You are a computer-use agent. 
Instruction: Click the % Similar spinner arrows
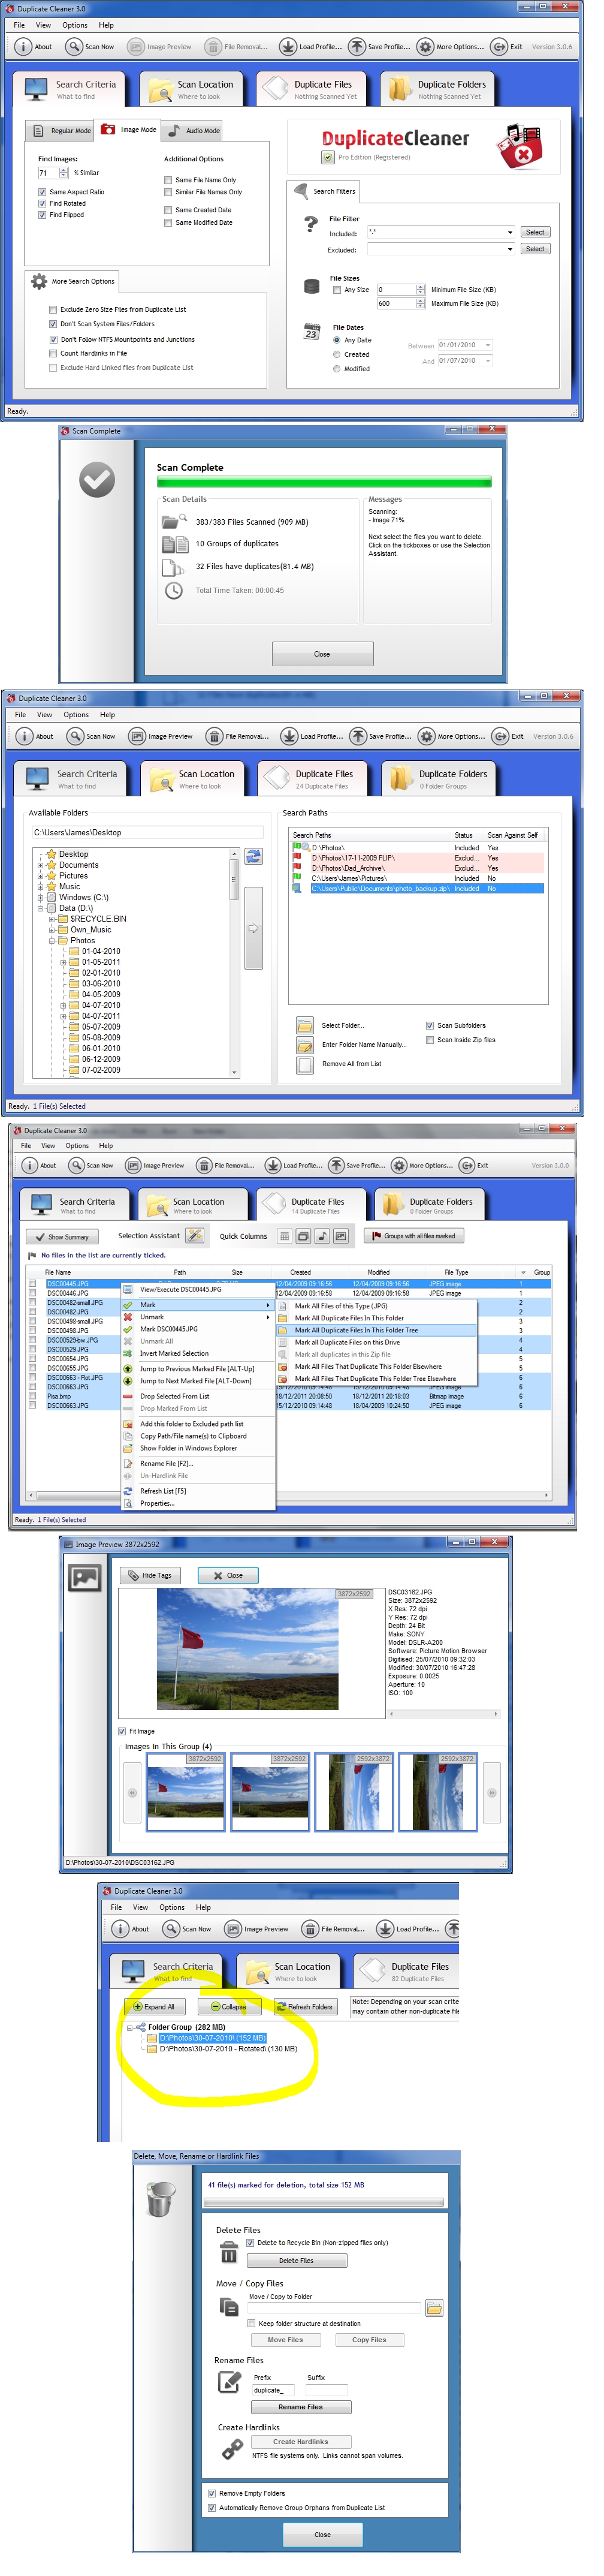[65, 173]
